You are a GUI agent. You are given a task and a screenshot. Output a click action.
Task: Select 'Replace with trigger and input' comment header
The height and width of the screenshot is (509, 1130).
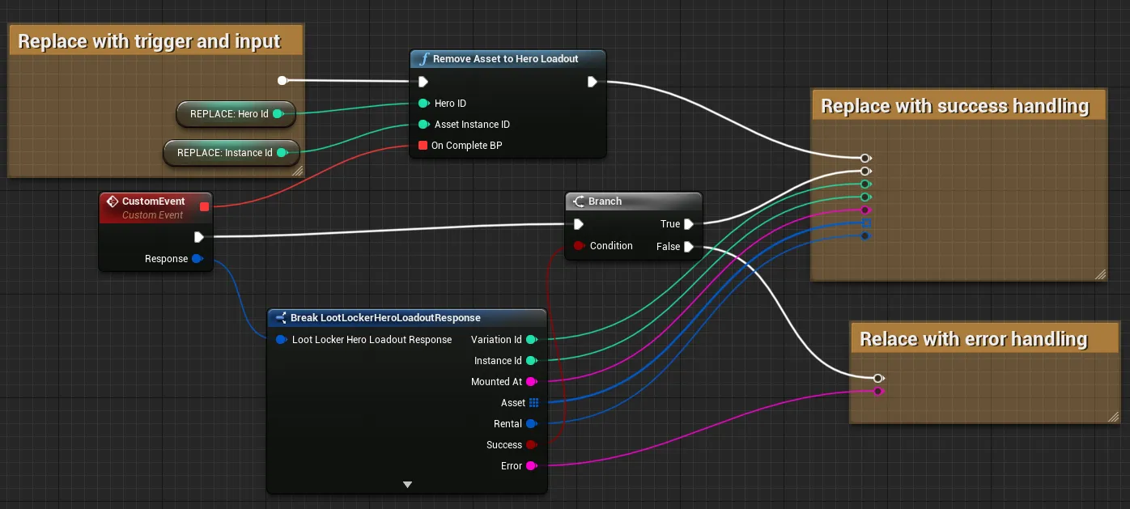pyautogui.click(x=156, y=40)
